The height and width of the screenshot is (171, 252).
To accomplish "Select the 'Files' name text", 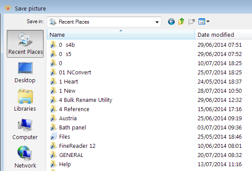I will (x=64, y=137).
